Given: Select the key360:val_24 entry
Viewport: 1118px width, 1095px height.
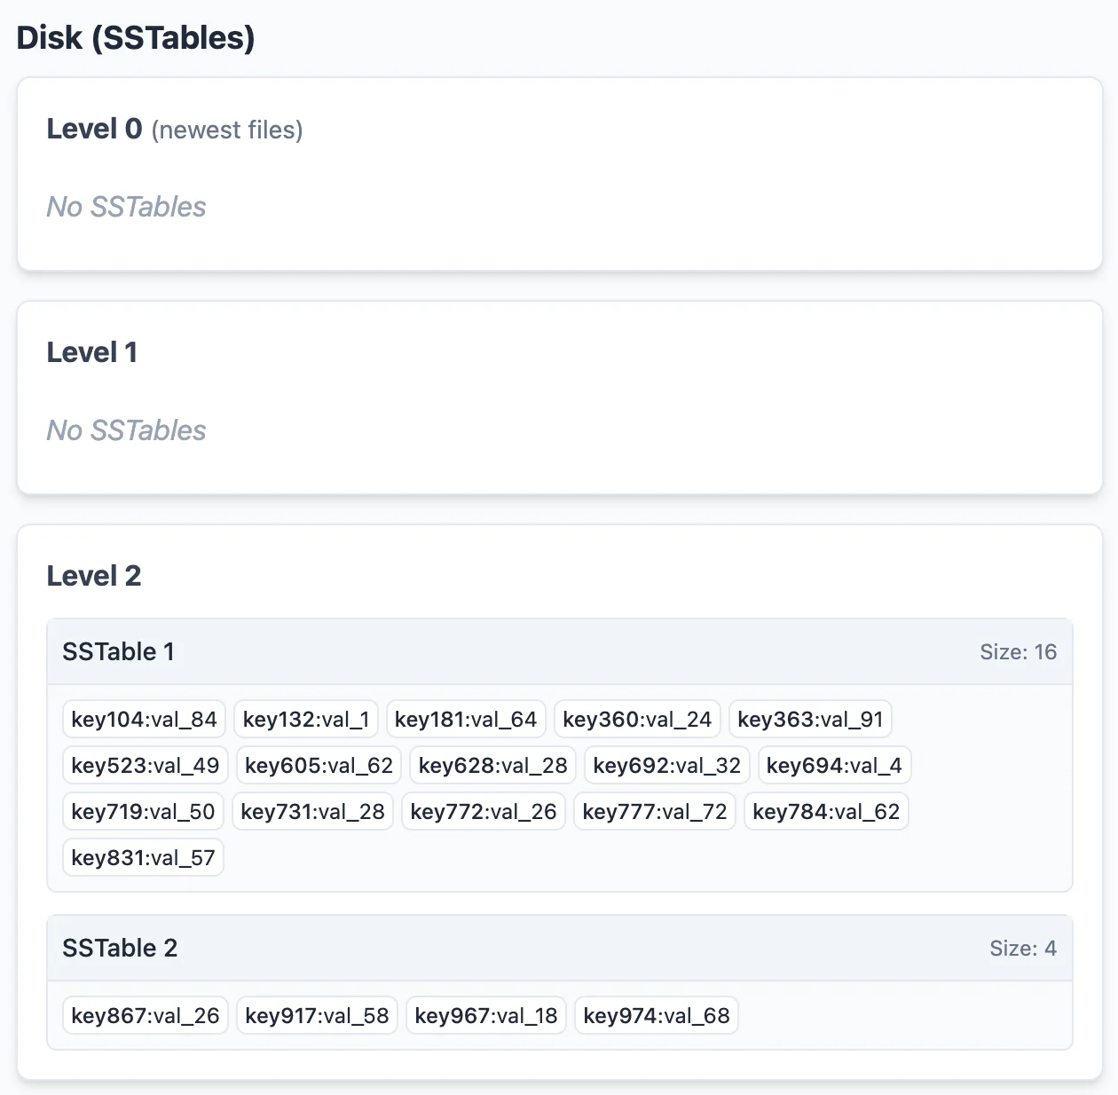Looking at the screenshot, I should pyautogui.click(x=637, y=720).
